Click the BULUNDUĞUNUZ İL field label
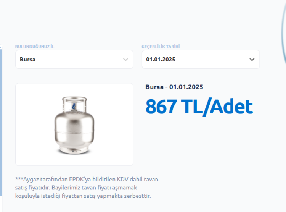Screen dimensions: 286x212 pos(35,47)
